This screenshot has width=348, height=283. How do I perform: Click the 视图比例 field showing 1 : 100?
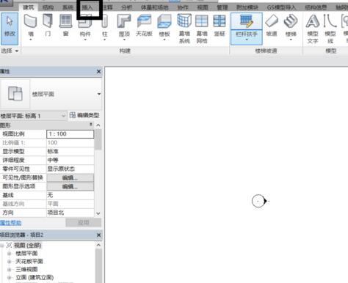tap(70, 134)
